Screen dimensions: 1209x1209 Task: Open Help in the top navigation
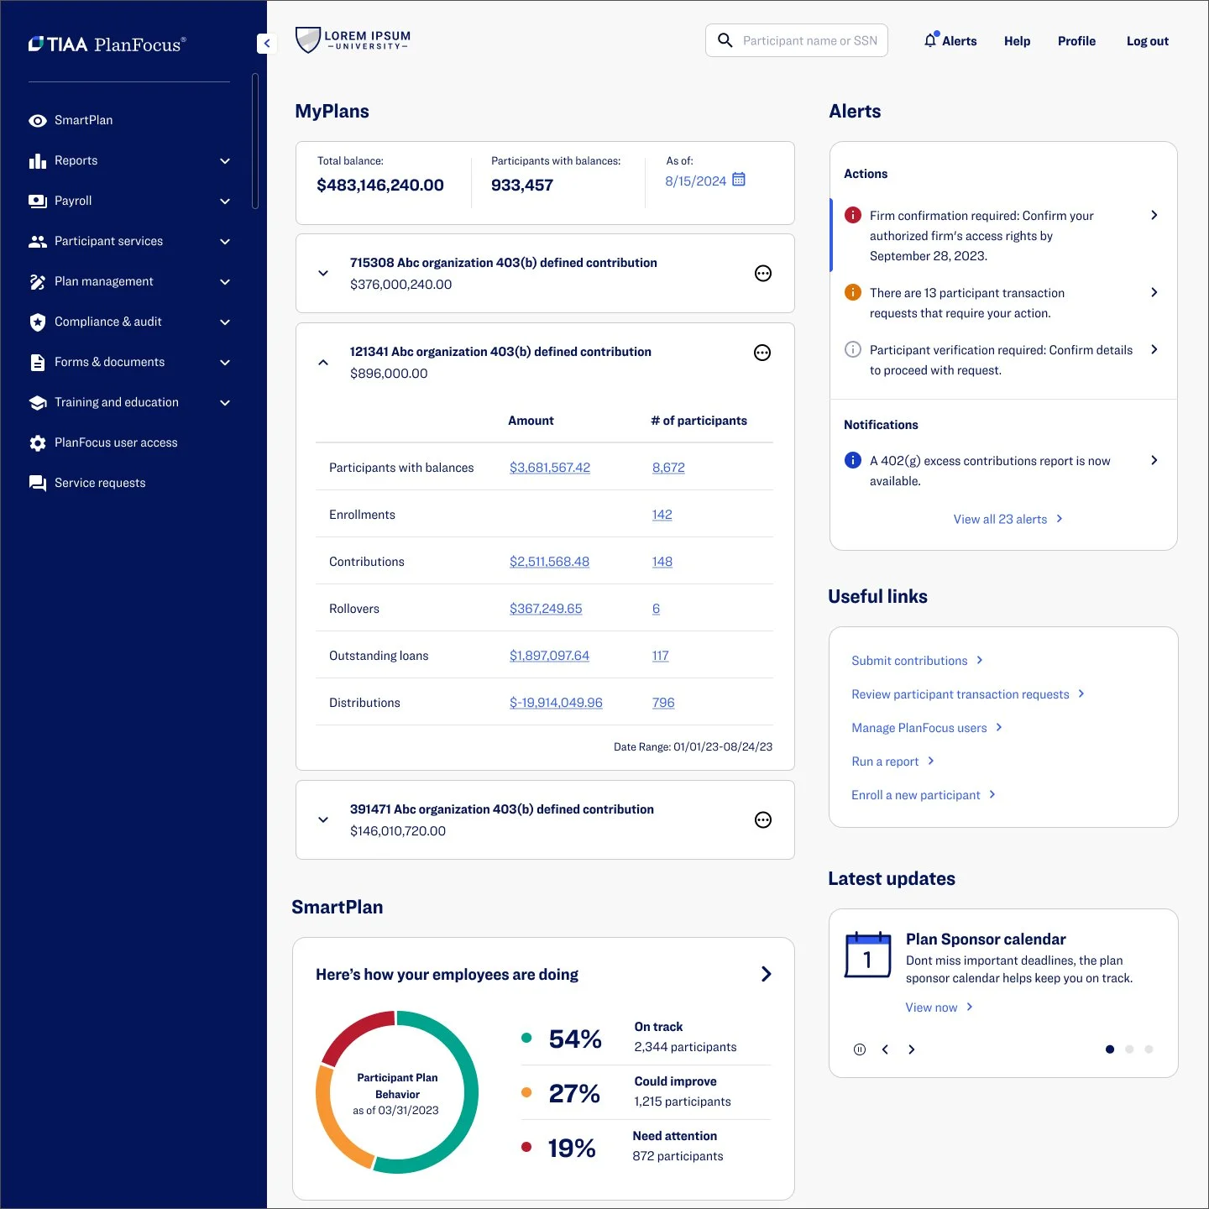pyautogui.click(x=1017, y=41)
